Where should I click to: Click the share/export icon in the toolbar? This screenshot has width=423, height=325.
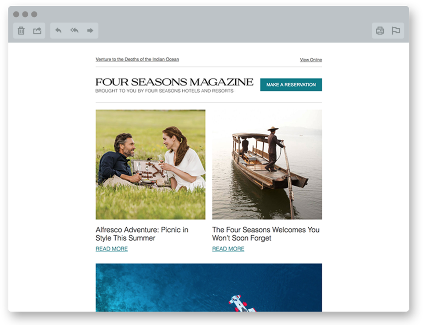37,31
